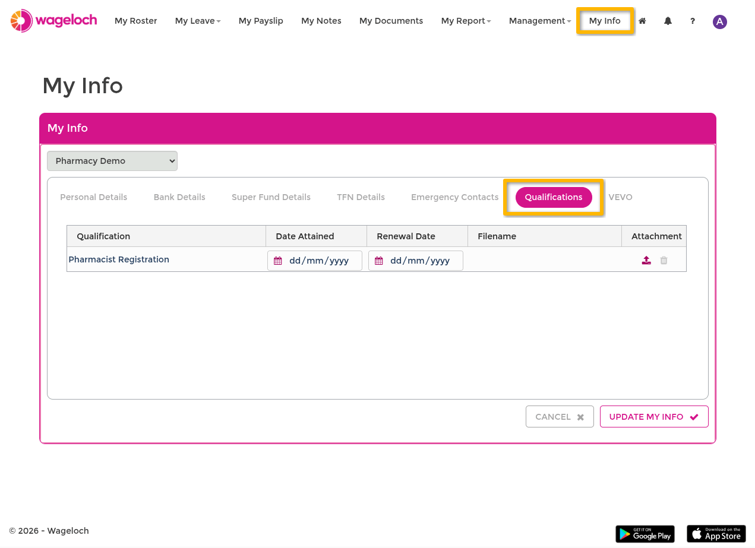Upload attachment for Pharmacist Registration

(646, 260)
